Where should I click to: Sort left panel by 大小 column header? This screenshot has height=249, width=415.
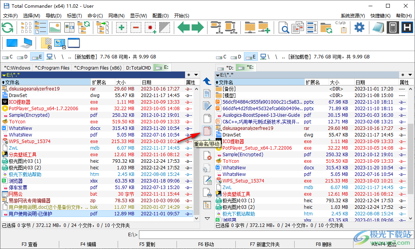tap(127, 82)
